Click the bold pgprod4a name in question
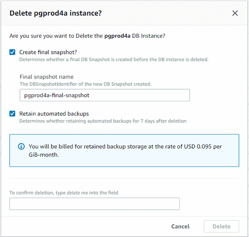Screen dimensions: 249x237 [117, 36]
